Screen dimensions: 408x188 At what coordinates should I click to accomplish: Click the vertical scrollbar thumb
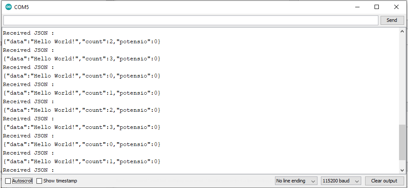coord(402,142)
